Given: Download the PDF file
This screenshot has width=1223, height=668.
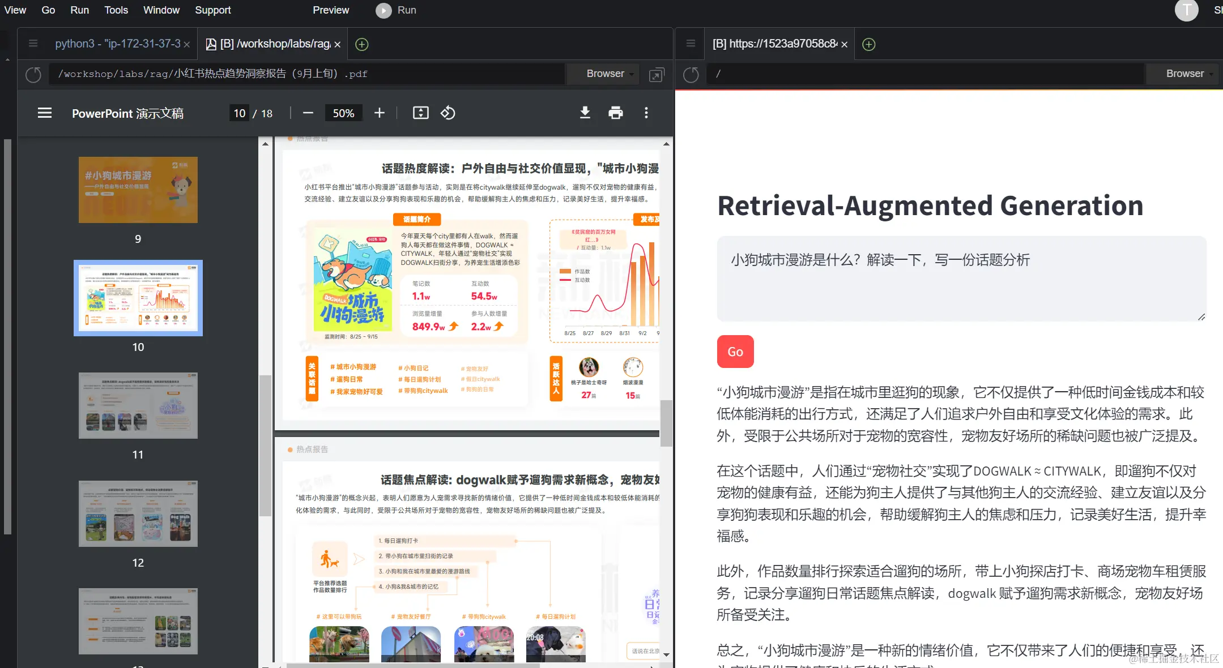Looking at the screenshot, I should 585,113.
